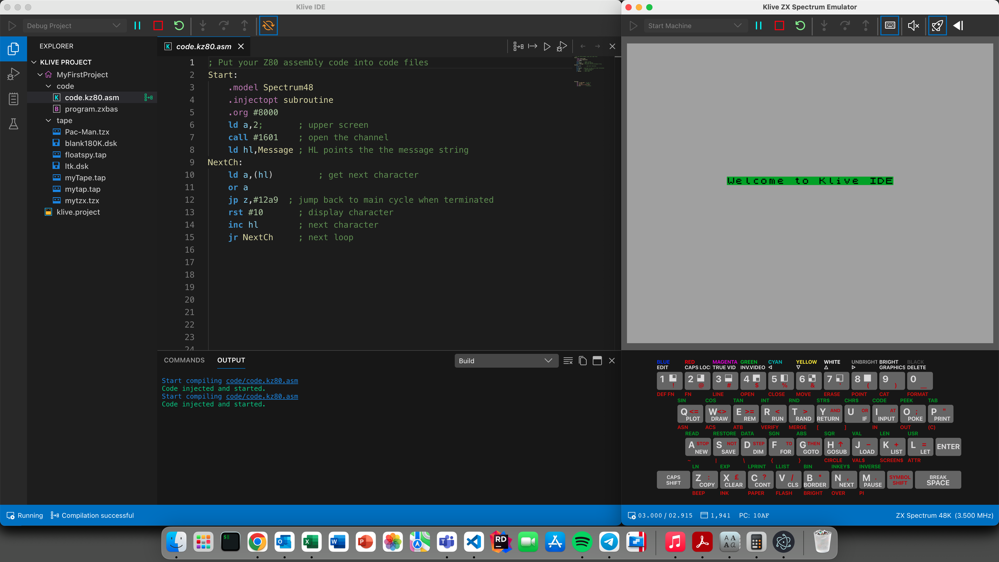Image resolution: width=999 pixels, height=562 pixels.
Task: Click the build root marker on code.kz80.asm row
Action: coord(149,98)
